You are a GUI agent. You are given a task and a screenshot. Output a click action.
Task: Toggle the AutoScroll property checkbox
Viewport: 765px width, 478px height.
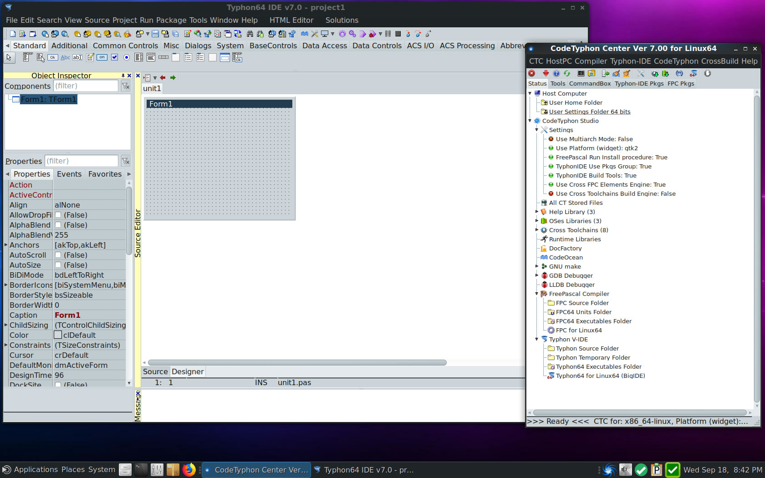click(58, 255)
